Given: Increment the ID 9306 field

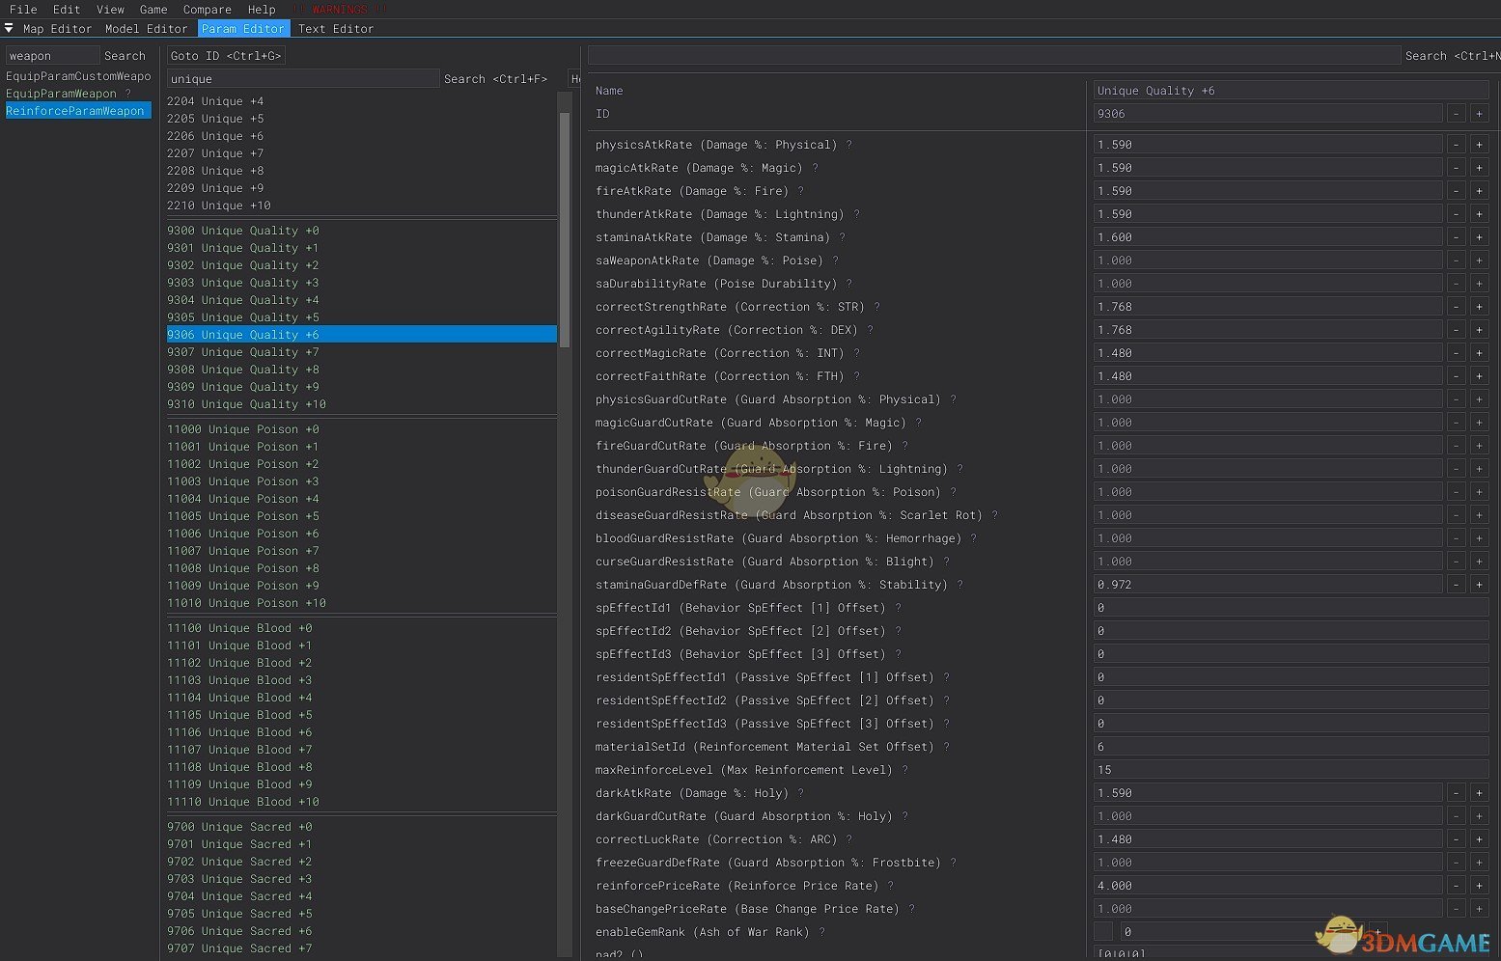Looking at the screenshot, I should (x=1479, y=114).
